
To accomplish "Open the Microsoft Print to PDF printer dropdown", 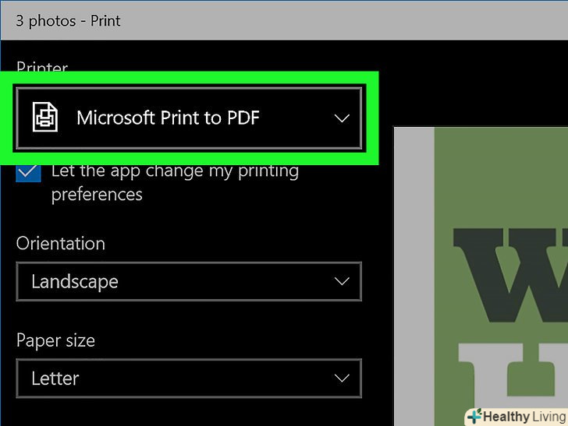I will tap(189, 118).
